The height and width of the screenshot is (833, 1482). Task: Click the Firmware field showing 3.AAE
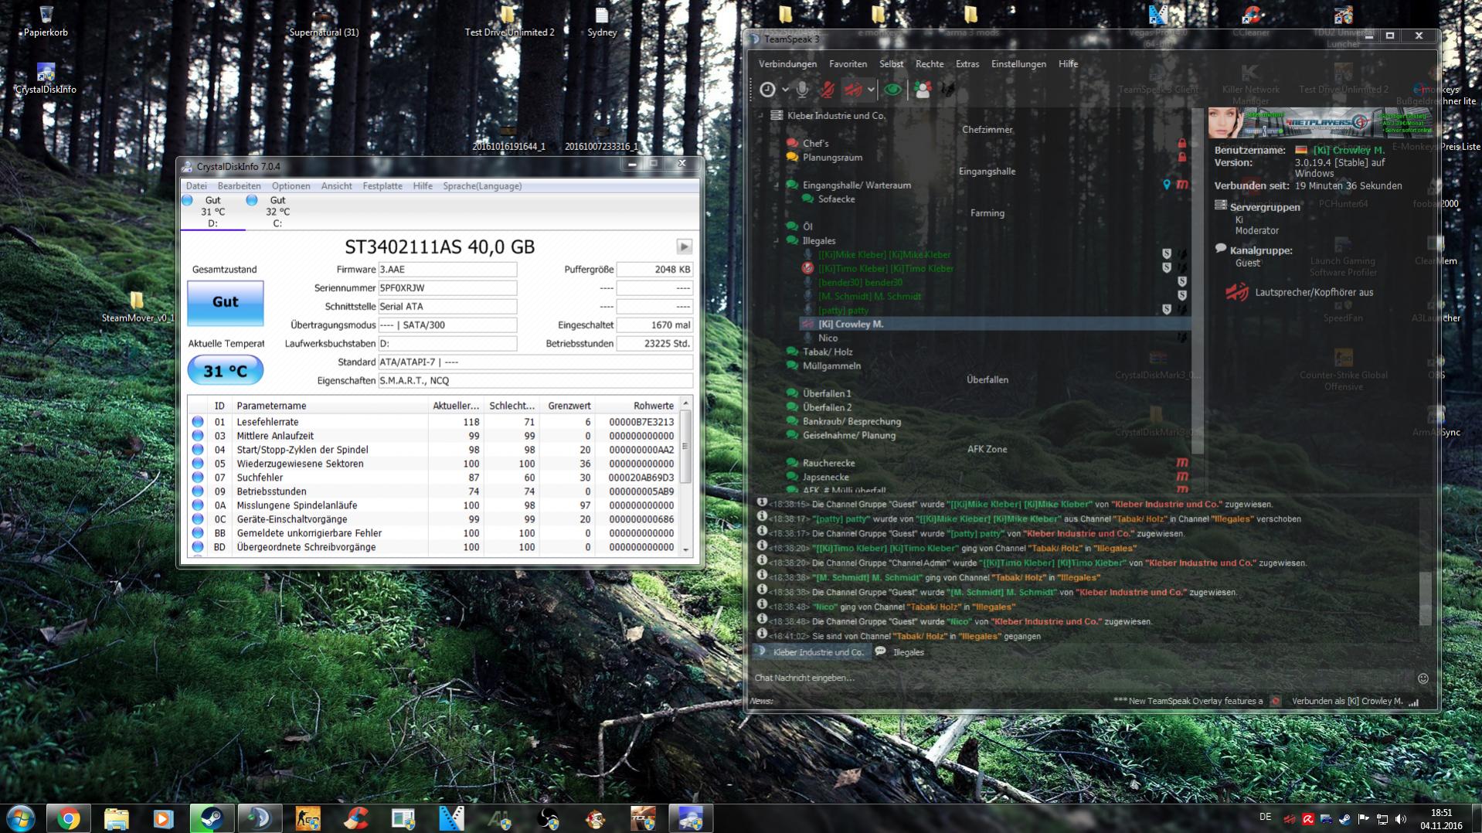click(x=447, y=270)
